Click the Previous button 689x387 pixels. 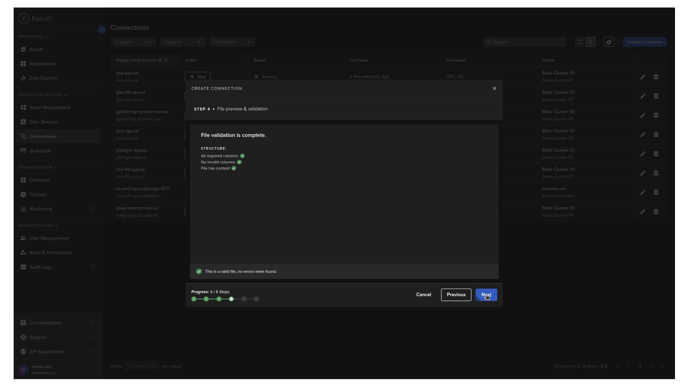456,295
